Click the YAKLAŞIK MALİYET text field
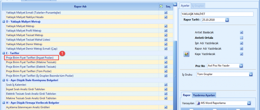Viewport: 260px width, 110px height. (x=217, y=14)
